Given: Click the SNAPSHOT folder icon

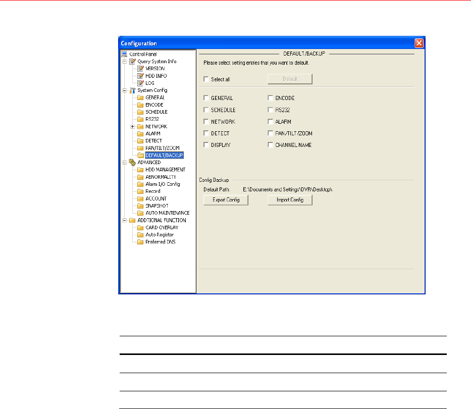Looking at the screenshot, I should (140, 206).
